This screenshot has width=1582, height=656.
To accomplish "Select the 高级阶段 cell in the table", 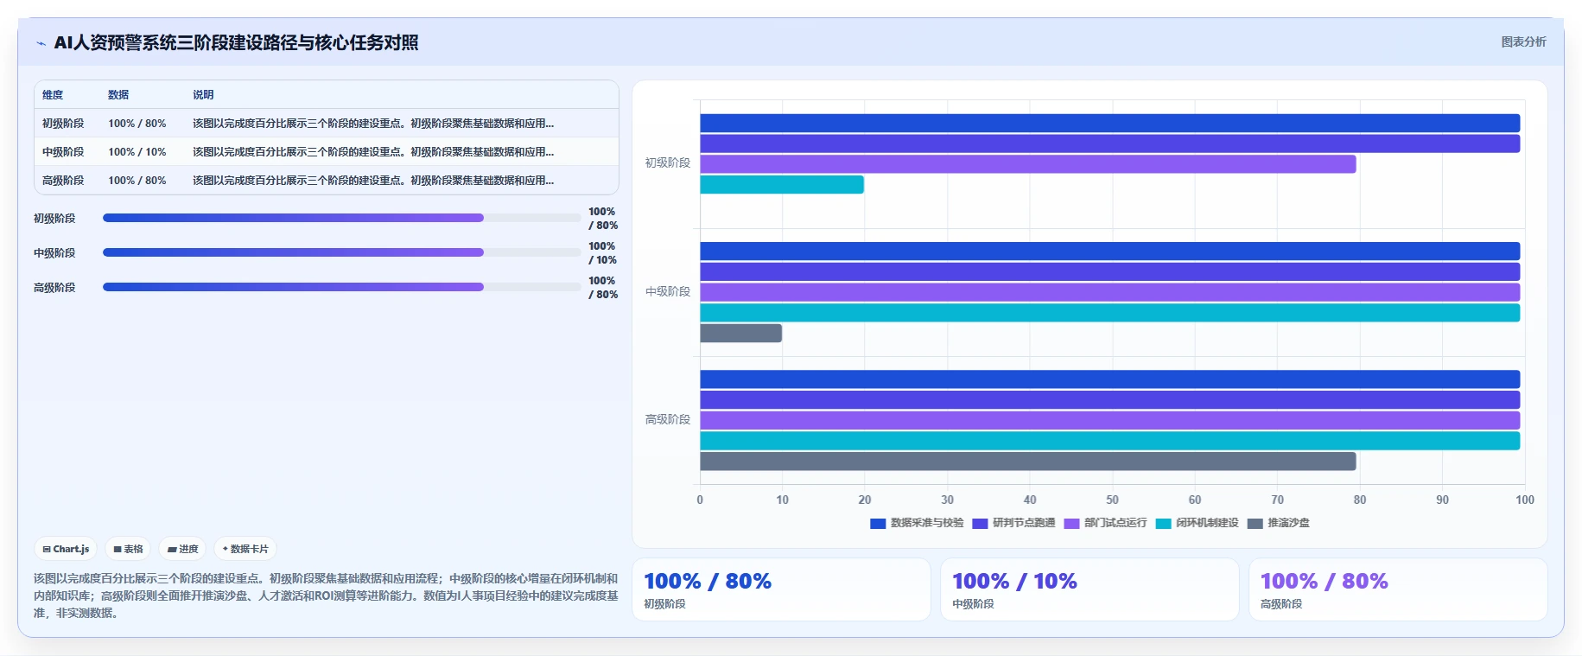I will pos(63,181).
